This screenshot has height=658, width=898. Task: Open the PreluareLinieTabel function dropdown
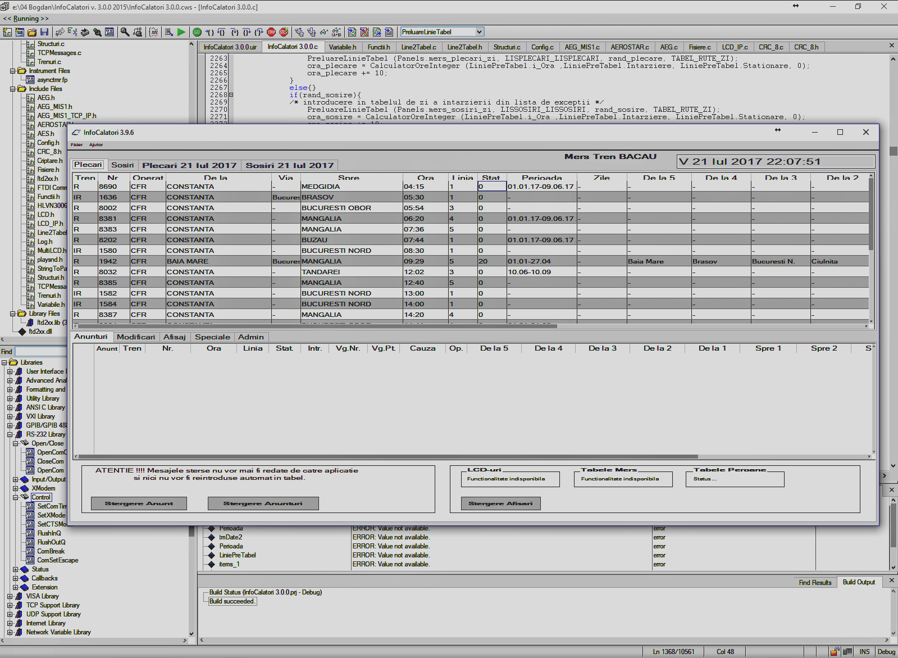[x=479, y=32]
